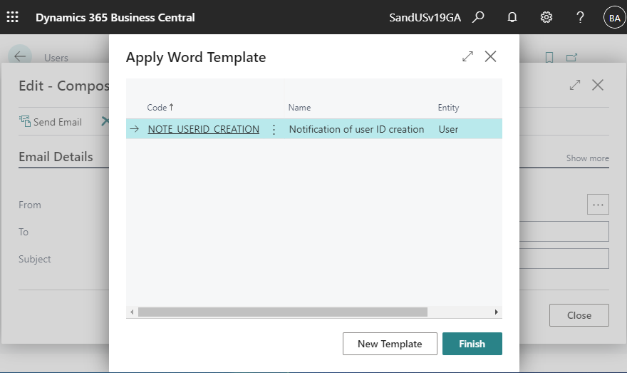Close the Apply Word Template dialog
This screenshot has height=373, width=627.
491,56
